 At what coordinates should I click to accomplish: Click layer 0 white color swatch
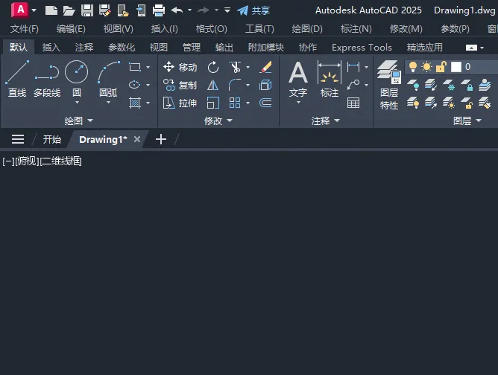[456, 67]
